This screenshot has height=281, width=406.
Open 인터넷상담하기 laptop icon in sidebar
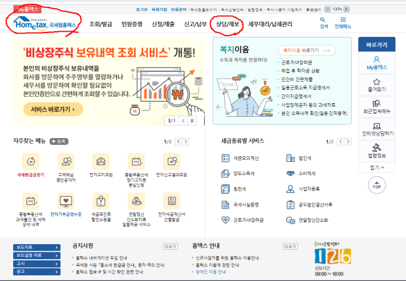coord(377,126)
